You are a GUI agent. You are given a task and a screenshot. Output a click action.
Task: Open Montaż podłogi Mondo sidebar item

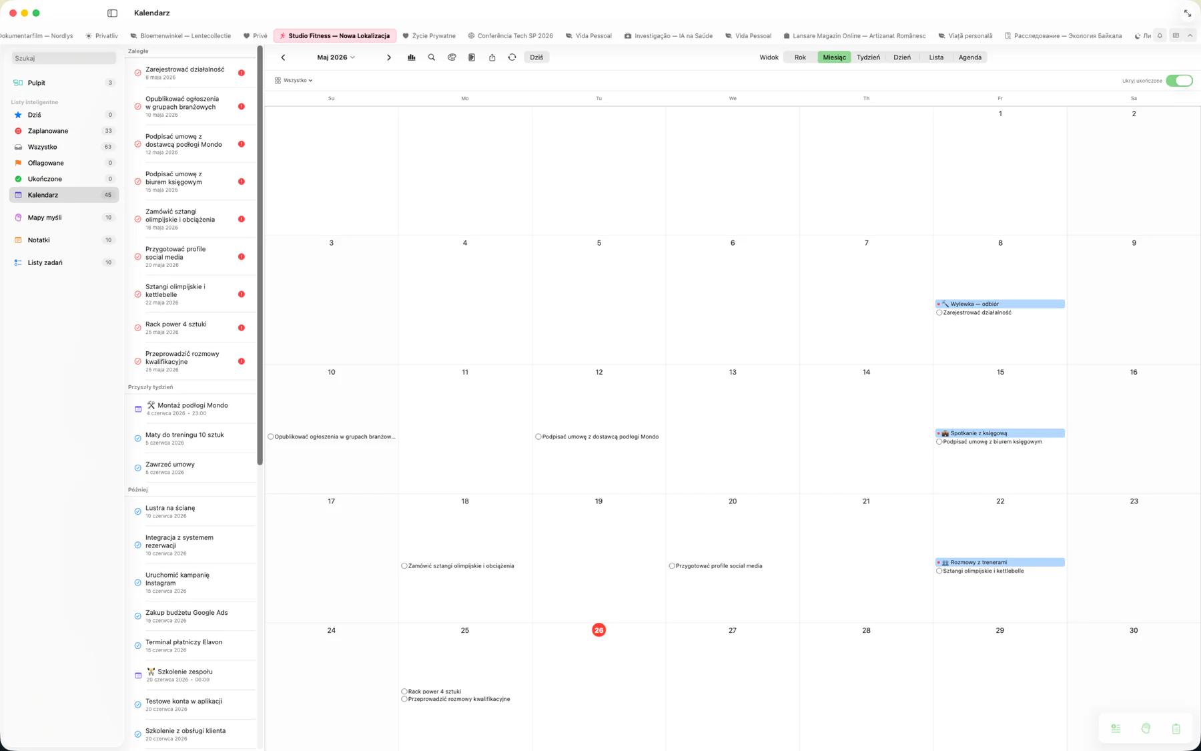[x=191, y=409]
